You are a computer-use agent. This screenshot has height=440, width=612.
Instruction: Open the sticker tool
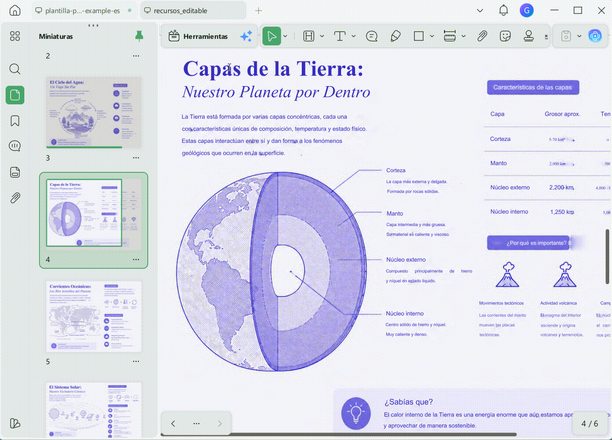tap(505, 37)
